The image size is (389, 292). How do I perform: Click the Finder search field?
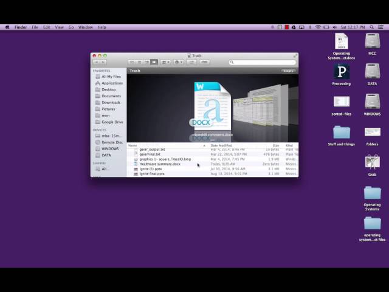tap(263, 62)
